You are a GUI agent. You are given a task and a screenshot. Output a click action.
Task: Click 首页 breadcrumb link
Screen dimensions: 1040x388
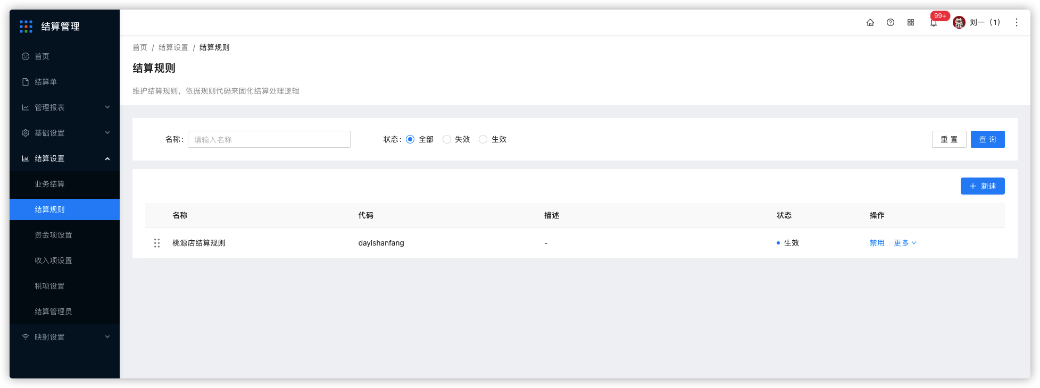coord(140,47)
